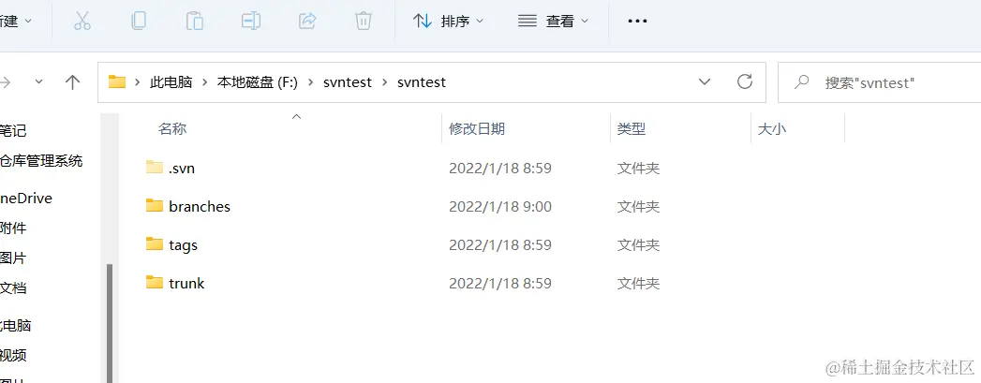The image size is (981, 383).
Task: Click the search magnifier icon
Action: point(801,81)
